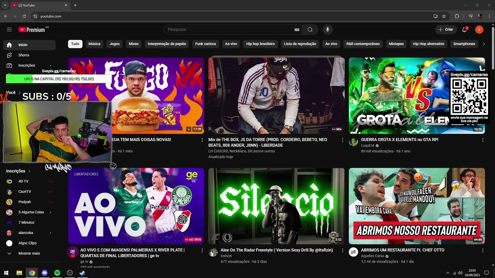Open the on-screen keyboard icon in search
Image resolution: width=495 pixels, height=278 pixels.
297,29
